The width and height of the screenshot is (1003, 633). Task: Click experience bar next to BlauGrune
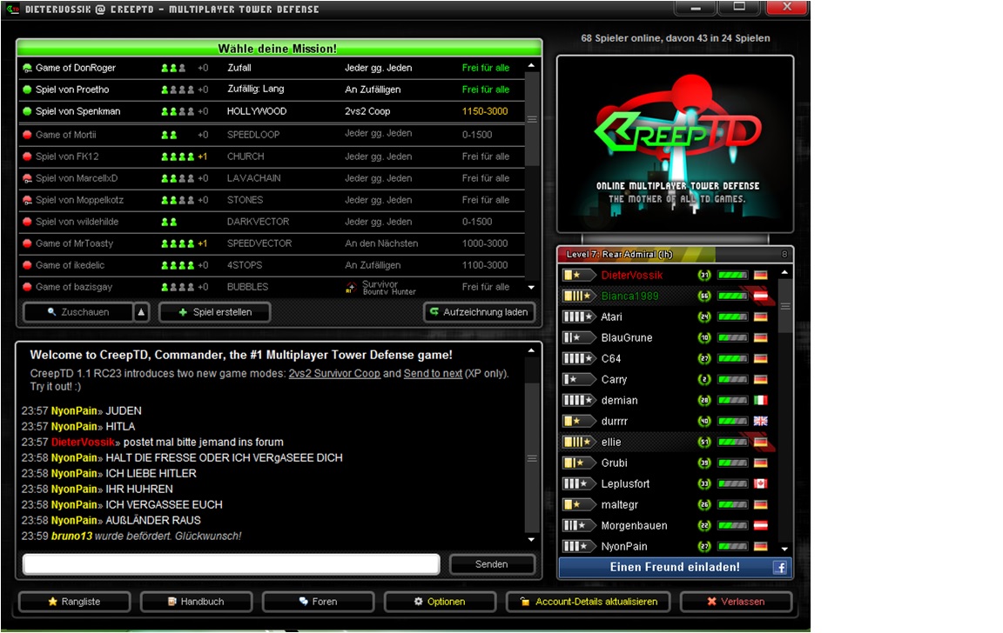(x=732, y=338)
